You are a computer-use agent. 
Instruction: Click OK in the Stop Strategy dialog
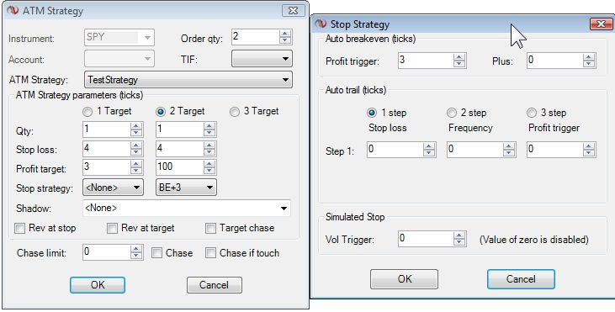pos(404,279)
